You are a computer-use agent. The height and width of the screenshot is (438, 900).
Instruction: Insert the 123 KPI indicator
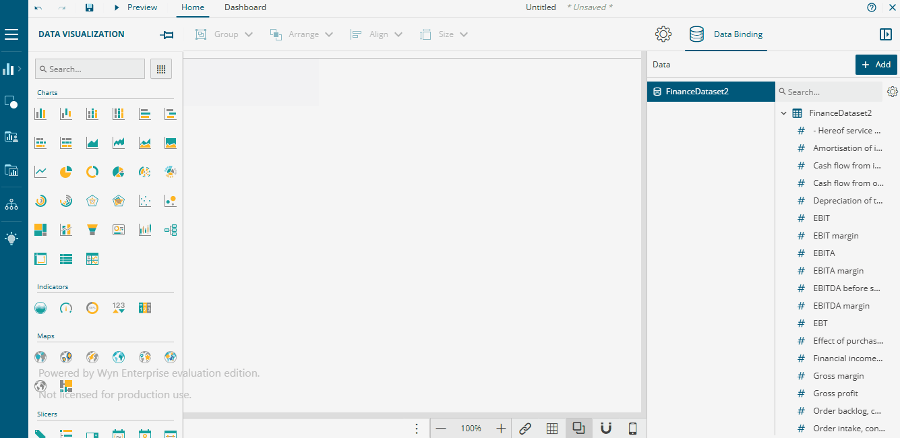(x=118, y=307)
